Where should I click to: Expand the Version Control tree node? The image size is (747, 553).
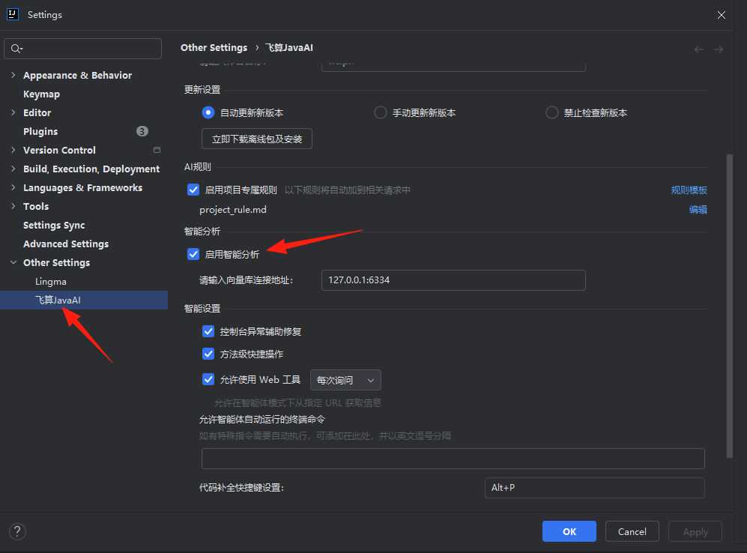(x=13, y=150)
